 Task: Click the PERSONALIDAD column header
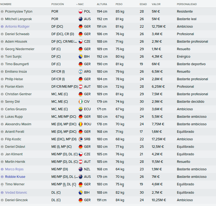(x=187, y=4)
